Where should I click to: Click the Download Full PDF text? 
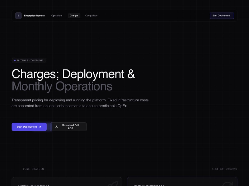coord(70,127)
